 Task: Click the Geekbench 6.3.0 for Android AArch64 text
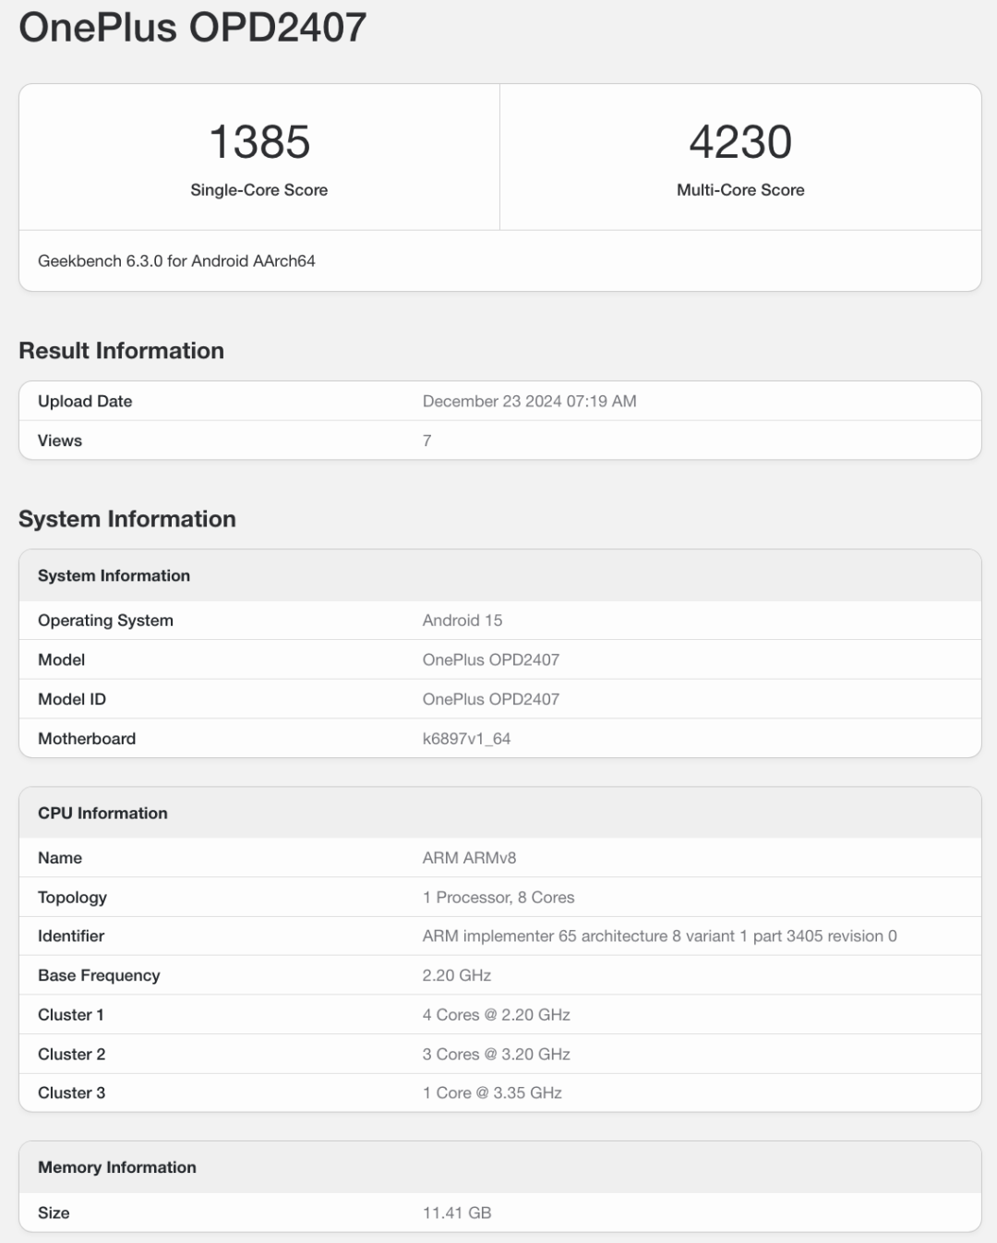[176, 261]
